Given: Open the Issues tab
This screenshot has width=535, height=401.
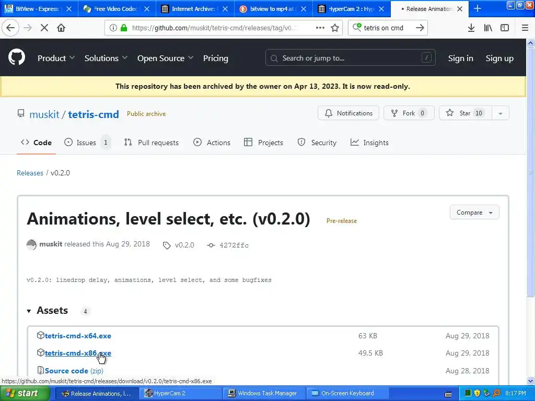Looking at the screenshot, I should (87, 143).
